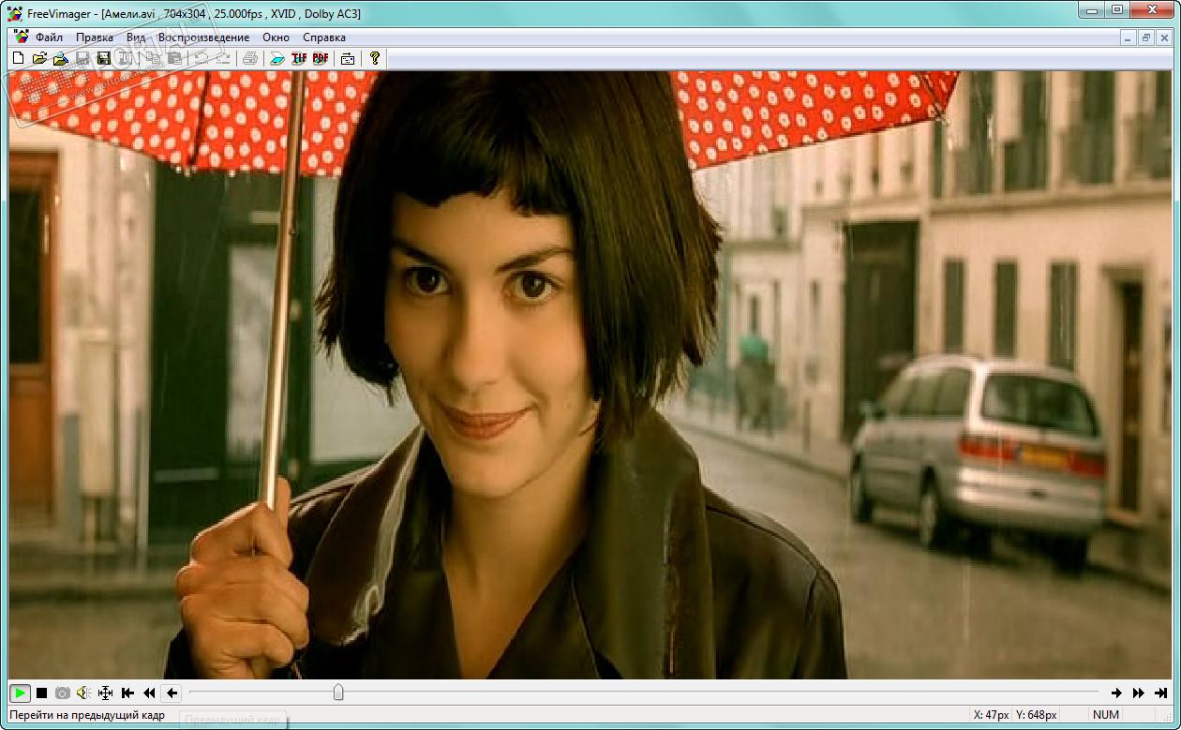Click the grayed-out paste icon
The height and width of the screenshot is (730, 1181).
click(175, 58)
